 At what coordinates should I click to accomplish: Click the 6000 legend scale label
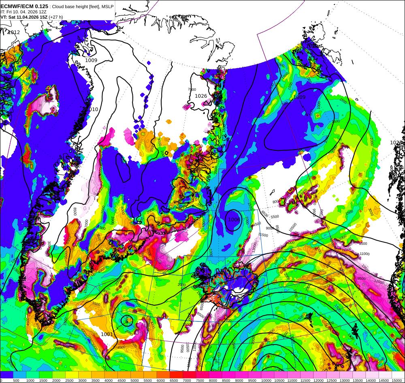tap(160, 381)
